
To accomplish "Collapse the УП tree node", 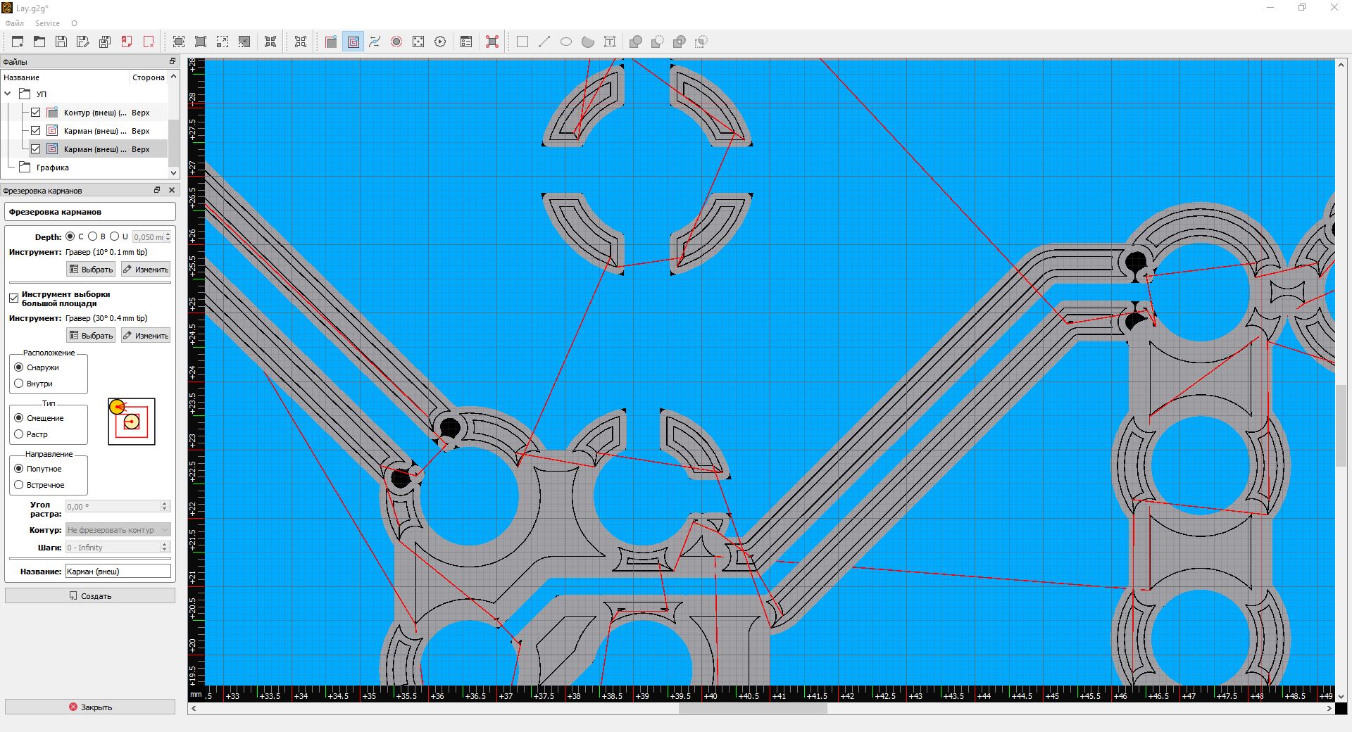I will click(x=8, y=94).
